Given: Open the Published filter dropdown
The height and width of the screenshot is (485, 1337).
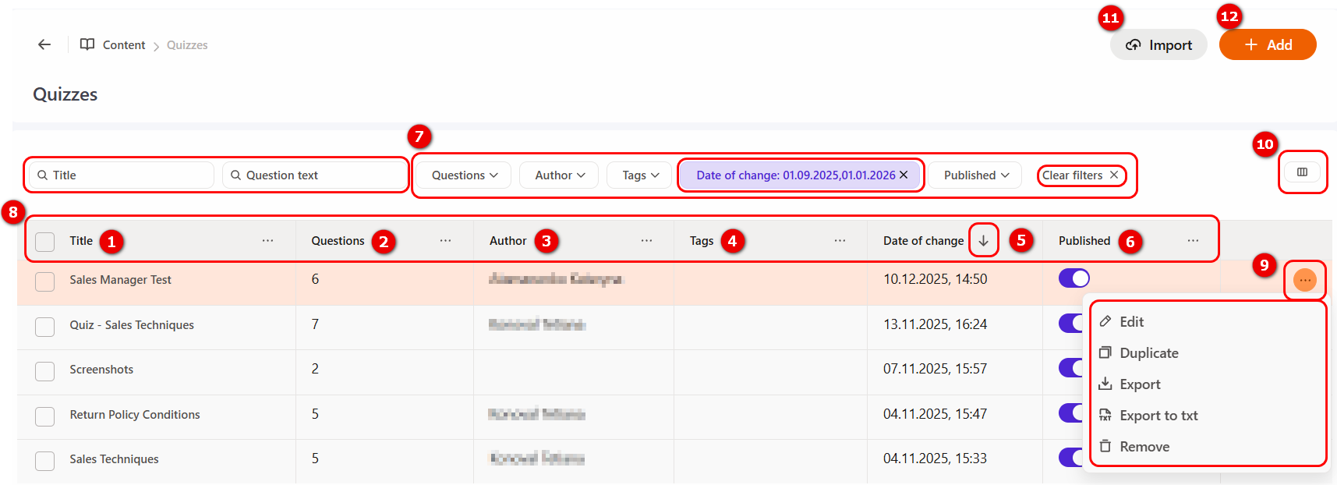Looking at the screenshot, I should [976, 175].
